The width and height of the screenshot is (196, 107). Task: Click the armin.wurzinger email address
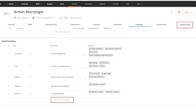click(45, 18)
